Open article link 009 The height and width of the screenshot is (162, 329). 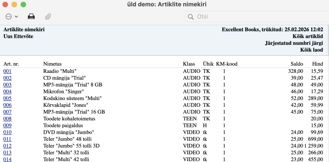(7, 125)
